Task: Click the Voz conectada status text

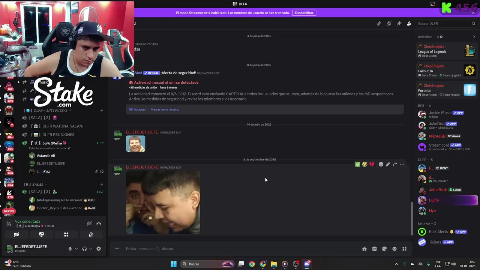Action: [x=27, y=221]
